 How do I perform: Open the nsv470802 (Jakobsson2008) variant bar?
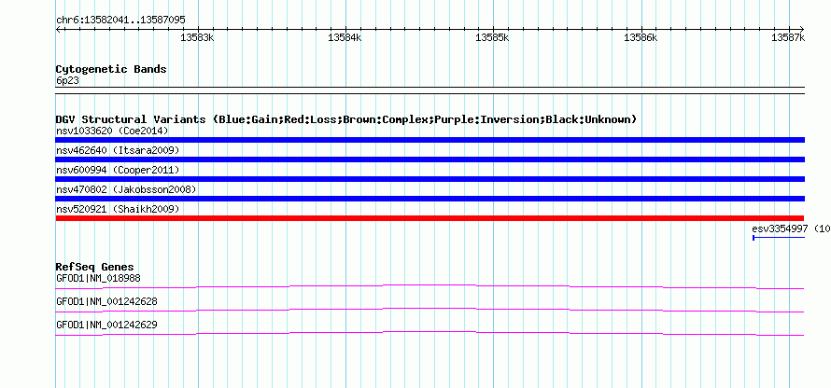tap(430, 199)
